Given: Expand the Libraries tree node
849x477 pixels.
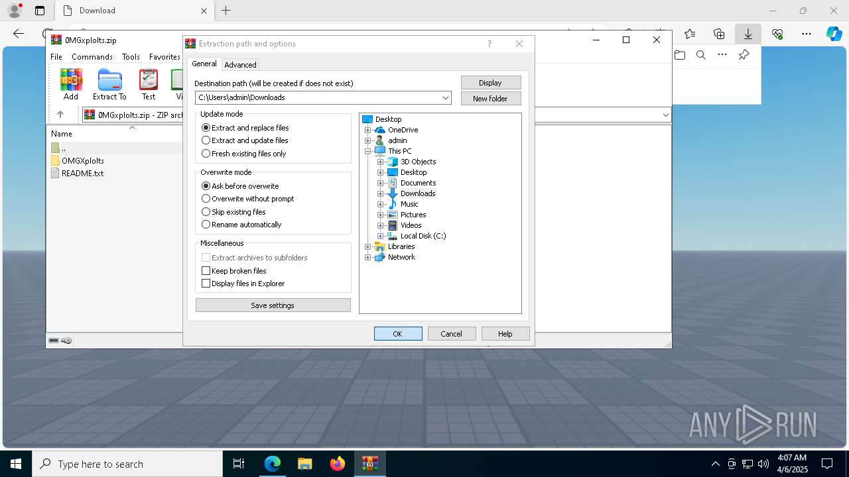Looking at the screenshot, I should point(368,246).
